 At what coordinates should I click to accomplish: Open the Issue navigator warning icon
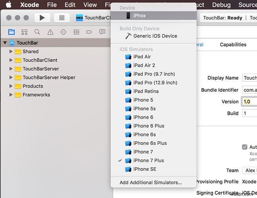tap(50, 32)
